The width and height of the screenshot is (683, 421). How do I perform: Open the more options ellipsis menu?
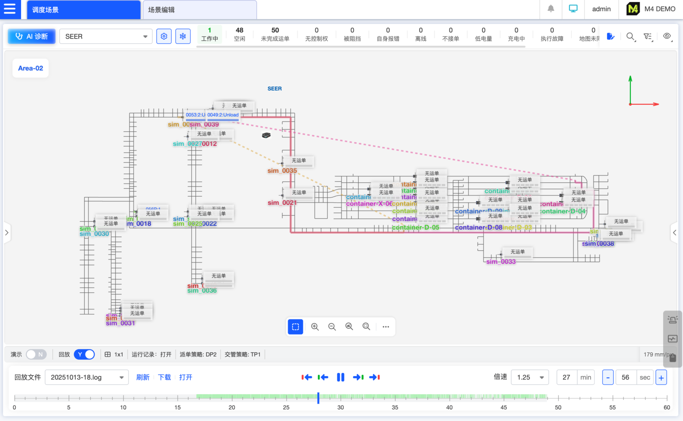pyautogui.click(x=386, y=327)
